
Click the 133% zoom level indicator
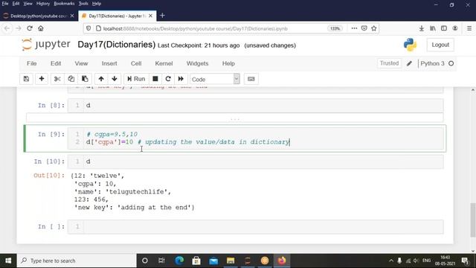[335, 28]
